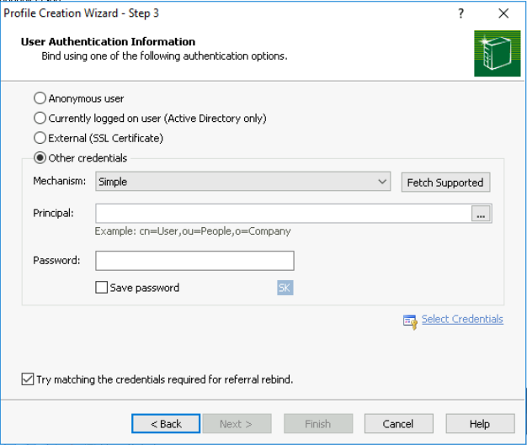Click the User Authentication Information heading

coord(108,42)
